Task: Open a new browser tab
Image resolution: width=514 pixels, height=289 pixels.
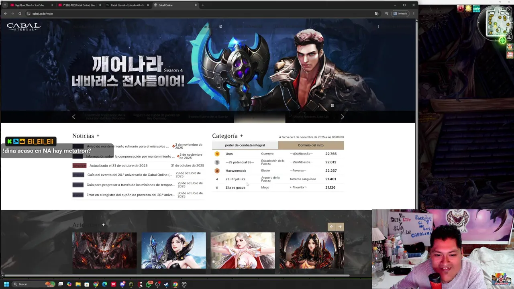Action: click(203, 5)
